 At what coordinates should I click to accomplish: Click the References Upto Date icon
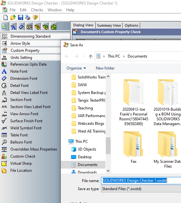pyautogui.click(x=4, y=64)
